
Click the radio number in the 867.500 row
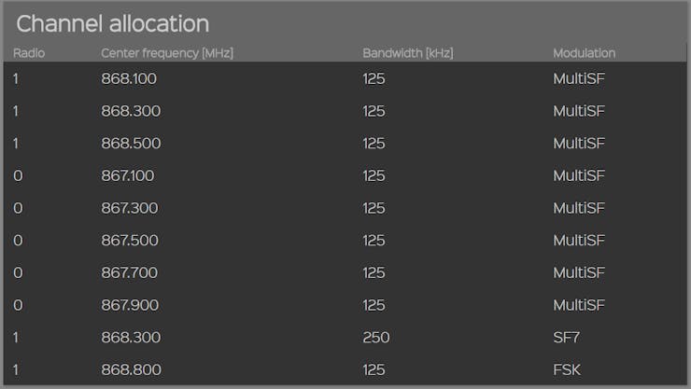point(18,240)
